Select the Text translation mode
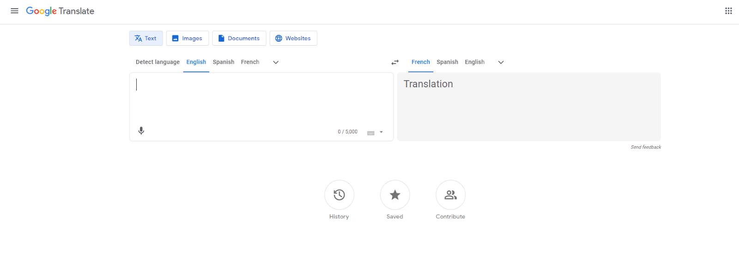 pos(146,38)
